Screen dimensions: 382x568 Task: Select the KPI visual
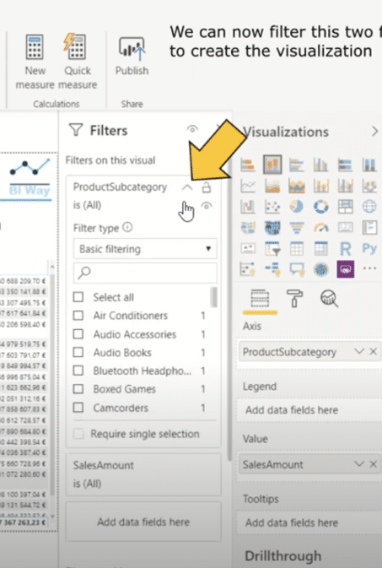pos(248,249)
